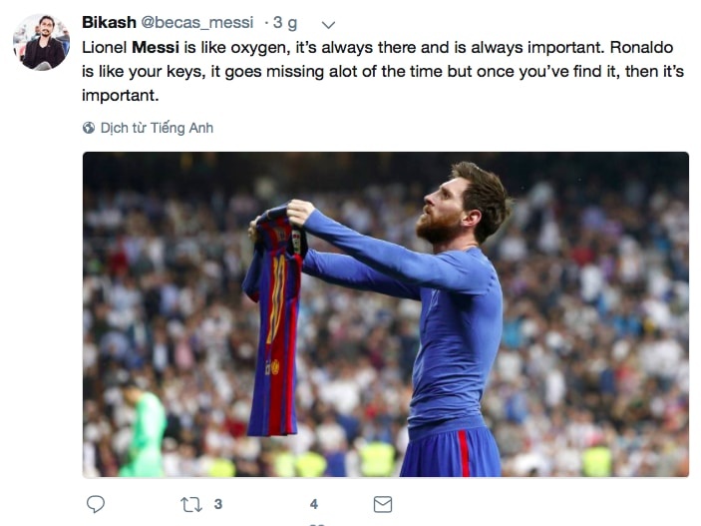Open the Bikash display name link

(x=109, y=23)
